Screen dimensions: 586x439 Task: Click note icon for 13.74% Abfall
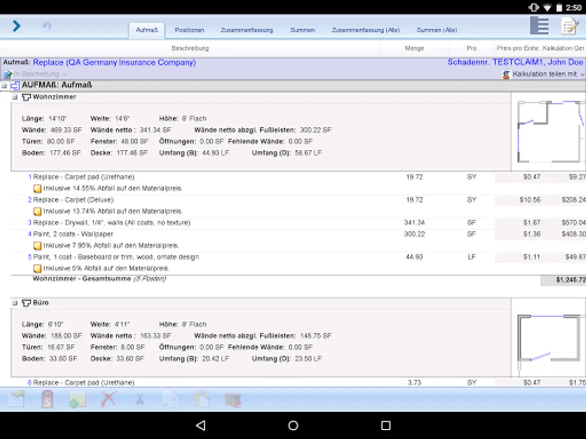[x=37, y=211]
